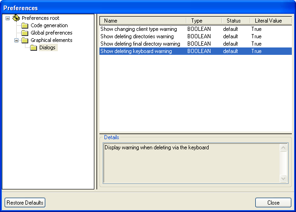Select Global preferences in the tree
This screenshot has width=296, height=212.
click(x=51, y=33)
